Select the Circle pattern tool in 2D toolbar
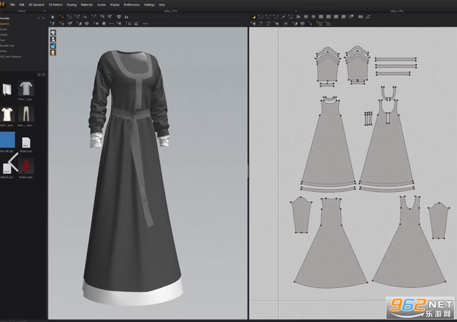 313,17
